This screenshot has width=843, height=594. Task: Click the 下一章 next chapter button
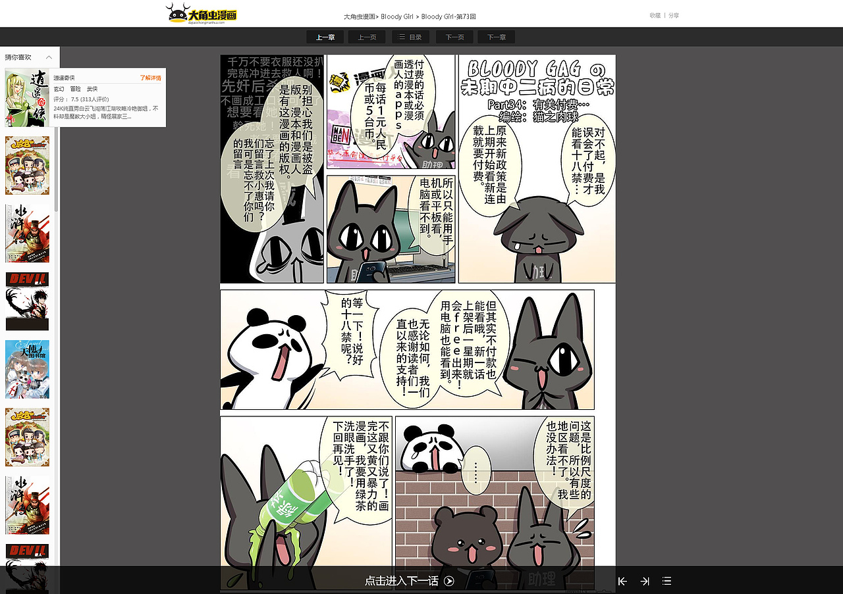pos(497,37)
